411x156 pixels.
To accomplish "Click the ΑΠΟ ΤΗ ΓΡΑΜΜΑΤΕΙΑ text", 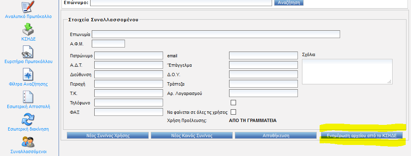I will 253,121.
